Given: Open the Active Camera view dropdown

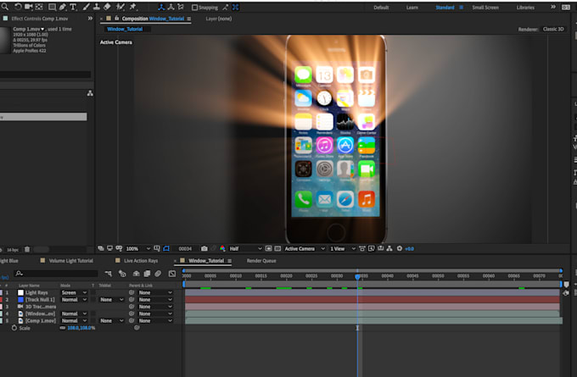Looking at the screenshot, I should click(305, 249).
